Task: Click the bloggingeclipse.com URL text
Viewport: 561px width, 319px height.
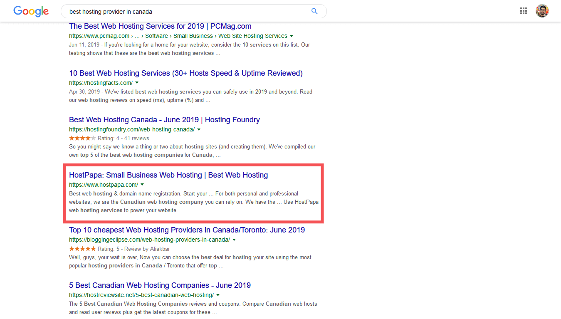Action: coord(149,240)
